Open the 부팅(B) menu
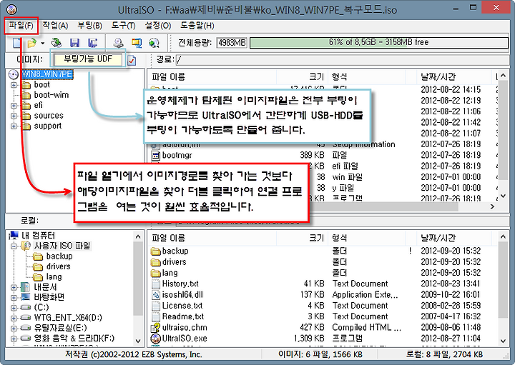The image size is (515, 365). point(89,26)
